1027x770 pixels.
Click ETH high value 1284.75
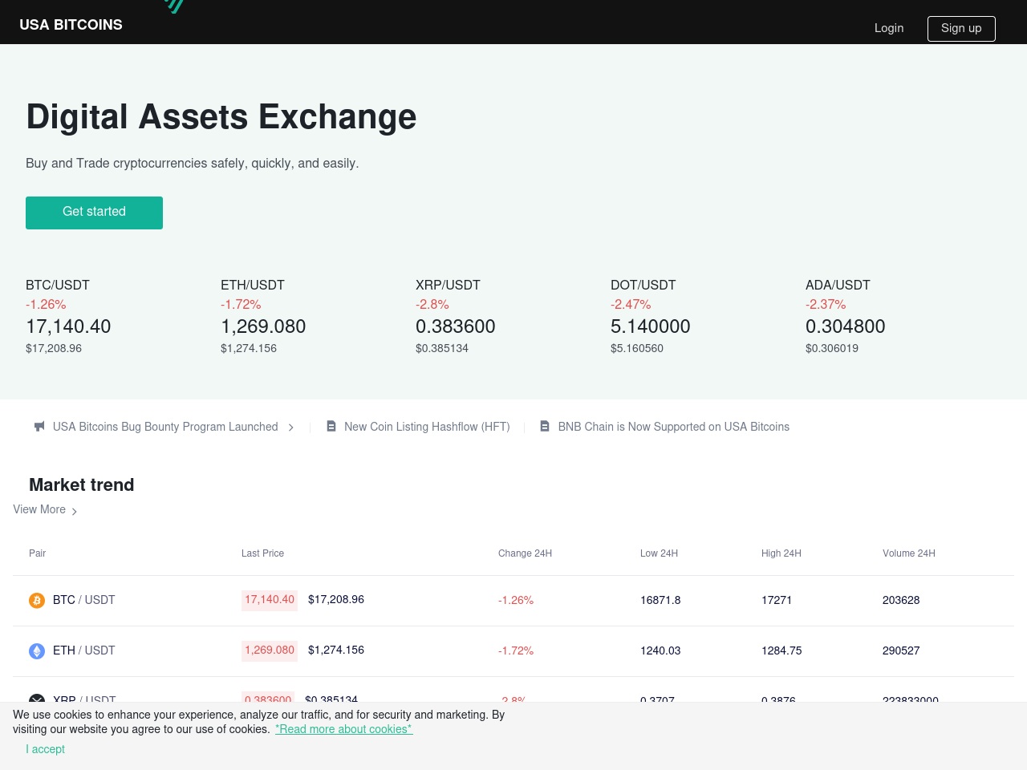click(x=781, y=651)
